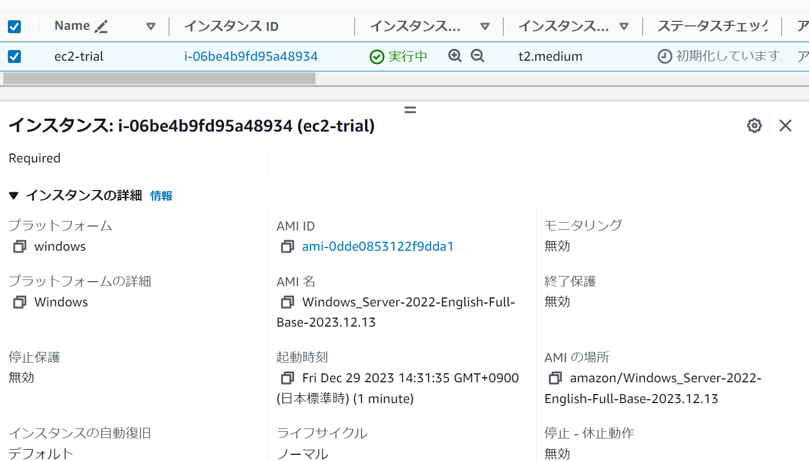
Task: Click the horizontal scrollbar under the table
Action: click(x=159, y=78)
